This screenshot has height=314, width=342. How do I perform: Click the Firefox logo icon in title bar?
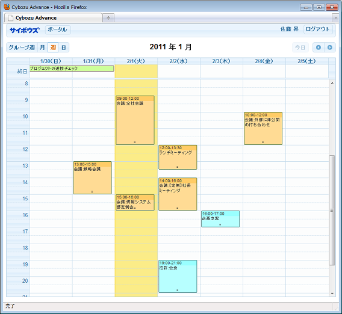[x=7, y=7]
